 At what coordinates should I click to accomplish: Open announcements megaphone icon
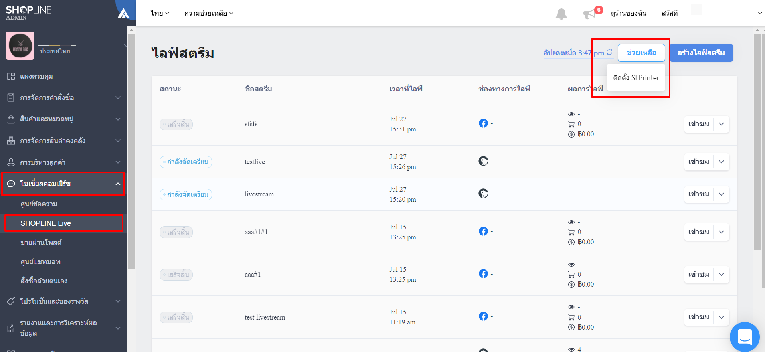tap(589, 14)
